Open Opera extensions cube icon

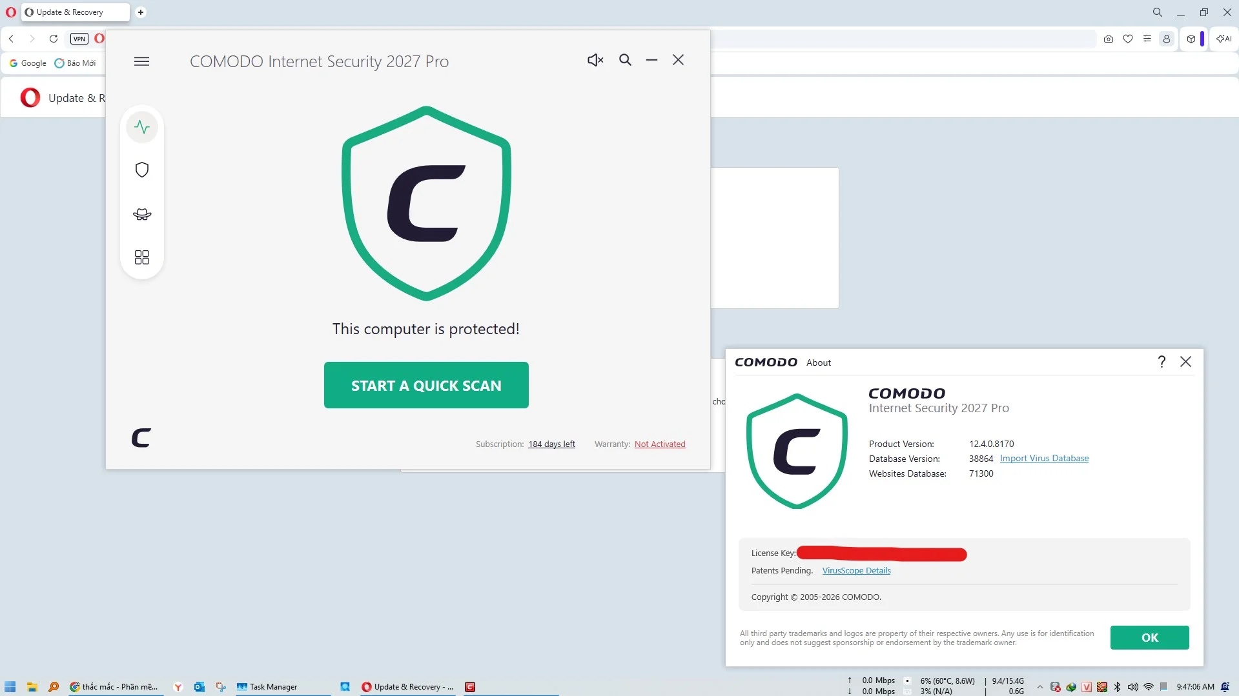(x=1191, y=39)
